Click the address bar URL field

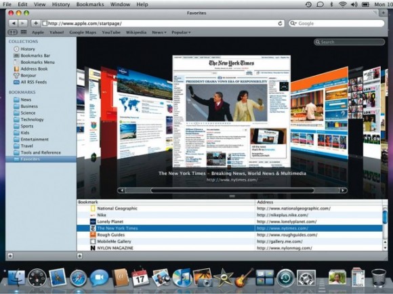point(161,23)
